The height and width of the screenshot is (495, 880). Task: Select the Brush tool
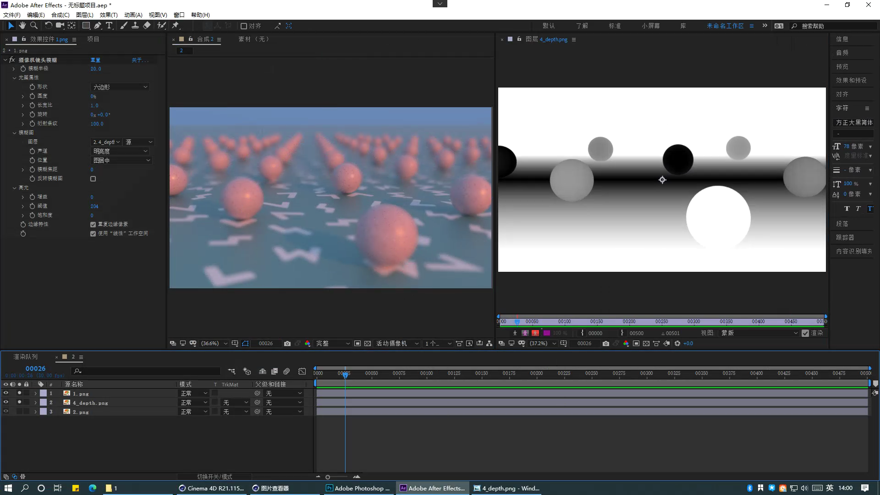(x=124, y=26)
